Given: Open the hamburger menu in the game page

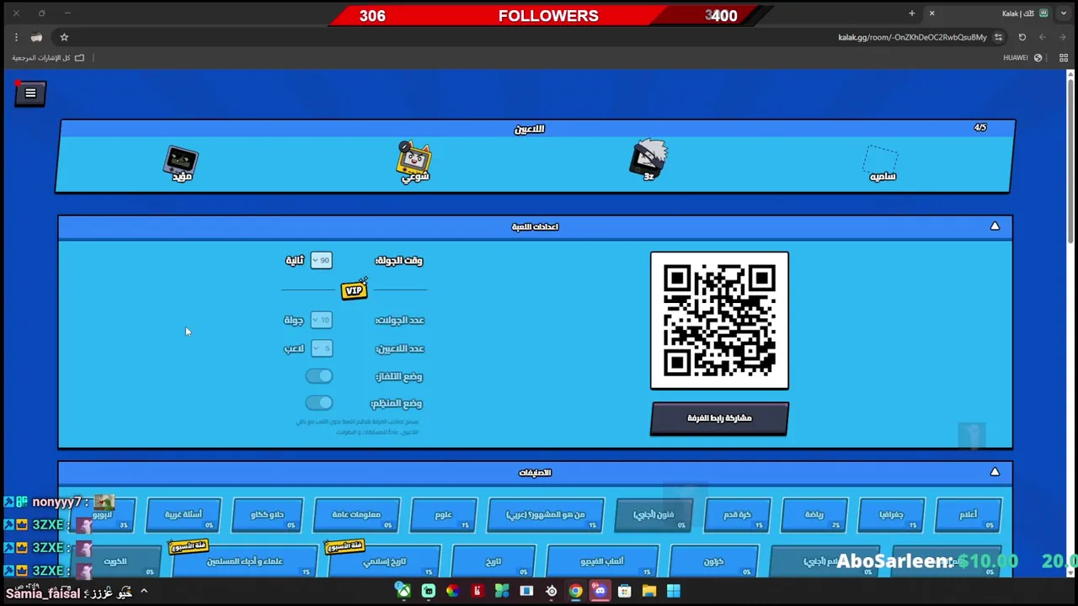Looking at the screenshot, I should point(30,93).
